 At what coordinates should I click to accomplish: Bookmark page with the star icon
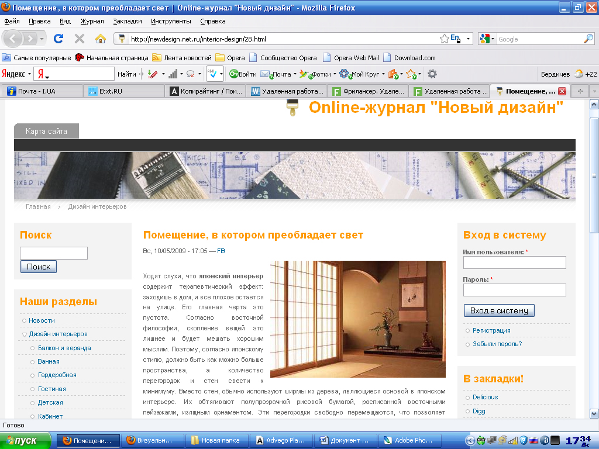445,39
